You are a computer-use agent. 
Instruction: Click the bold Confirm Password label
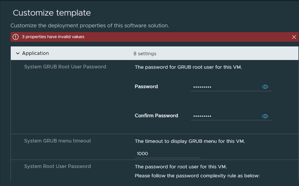point(156,115)
